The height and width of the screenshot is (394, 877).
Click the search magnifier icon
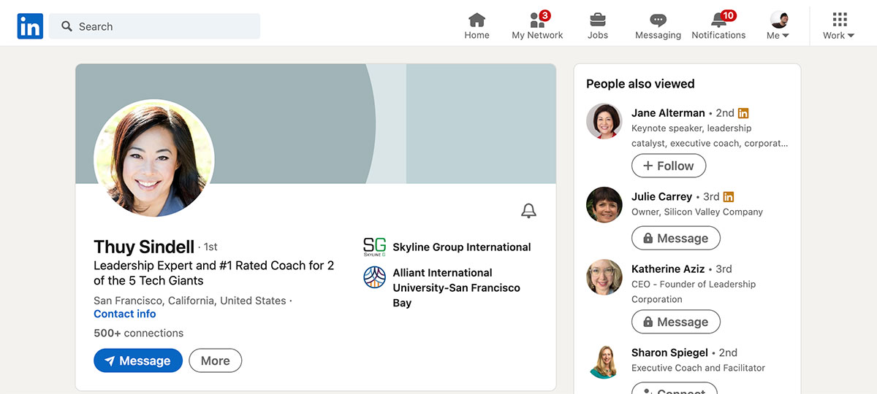(x=67, y=26)
